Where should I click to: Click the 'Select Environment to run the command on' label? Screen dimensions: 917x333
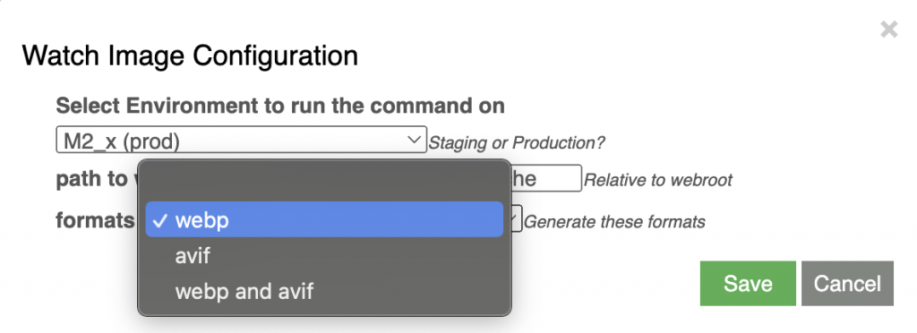(x=280, y=106)
